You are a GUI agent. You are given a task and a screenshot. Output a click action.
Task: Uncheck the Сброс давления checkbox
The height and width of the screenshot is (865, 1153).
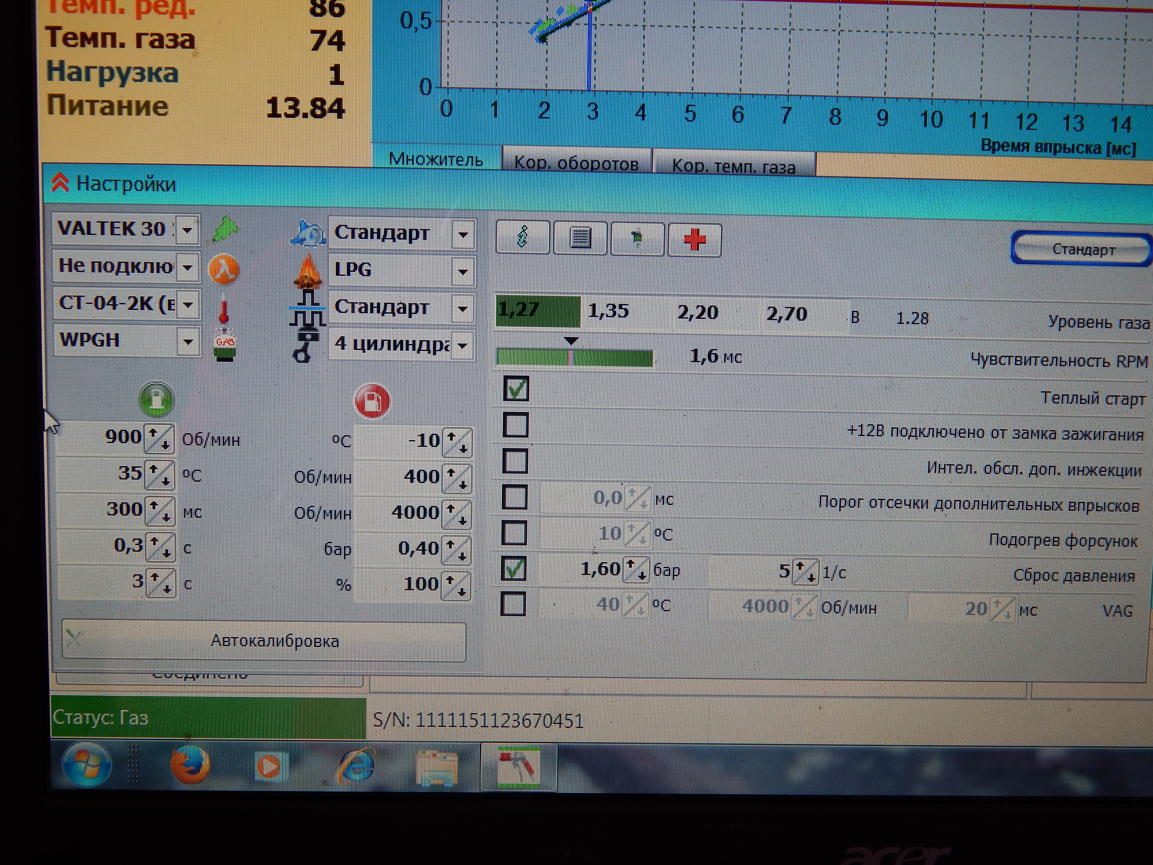514,569
